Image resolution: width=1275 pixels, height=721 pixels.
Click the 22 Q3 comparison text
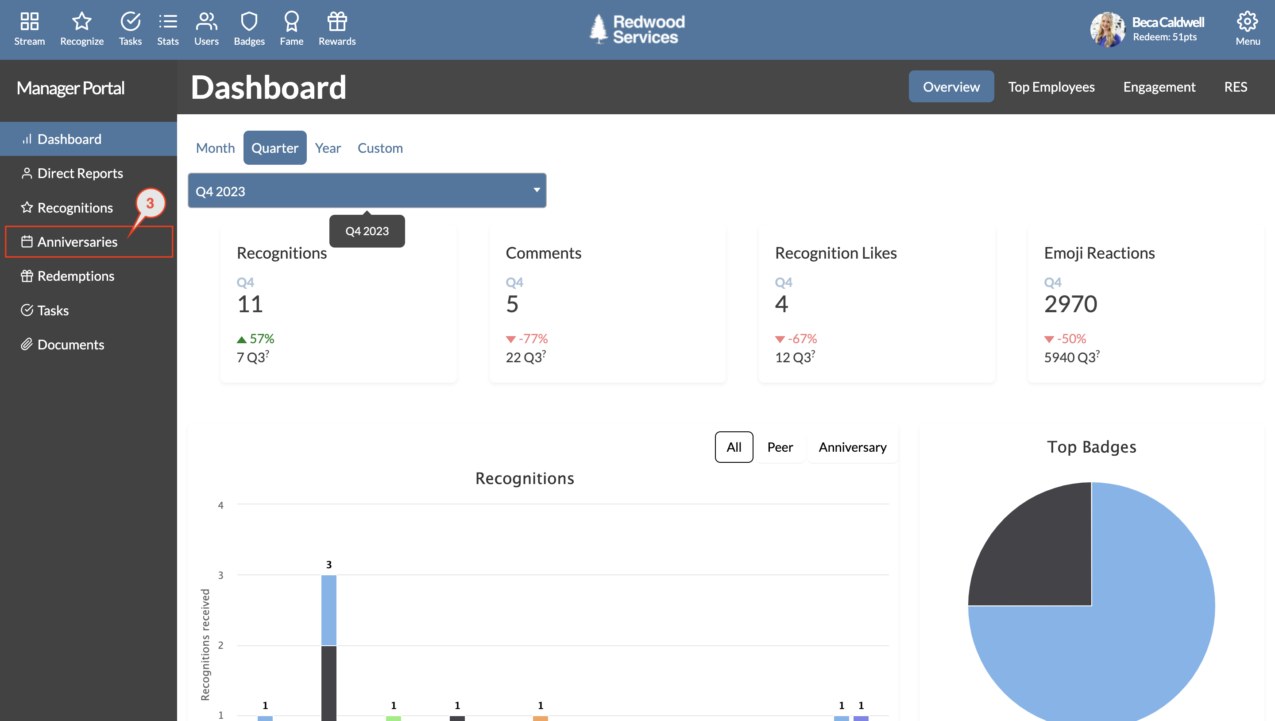525,357
